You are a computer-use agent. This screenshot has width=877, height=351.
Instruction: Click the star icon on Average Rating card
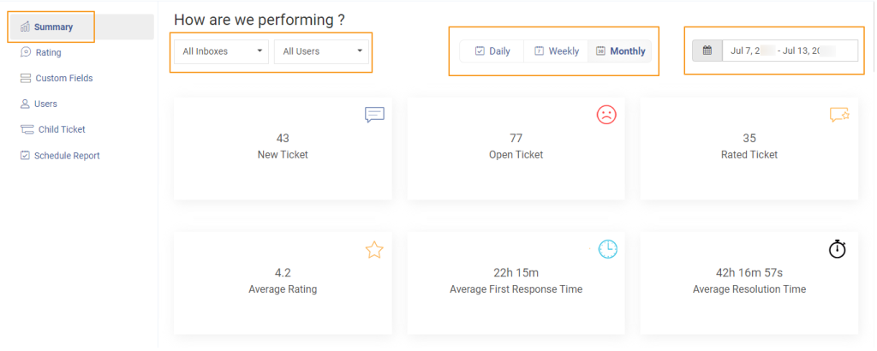pyautogui.click(x=374, y=250)
